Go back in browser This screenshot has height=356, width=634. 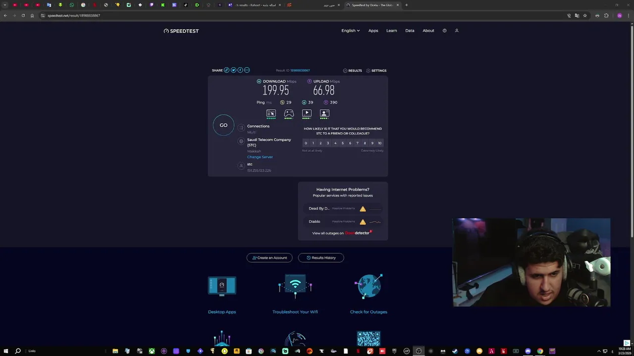(5, 15)
